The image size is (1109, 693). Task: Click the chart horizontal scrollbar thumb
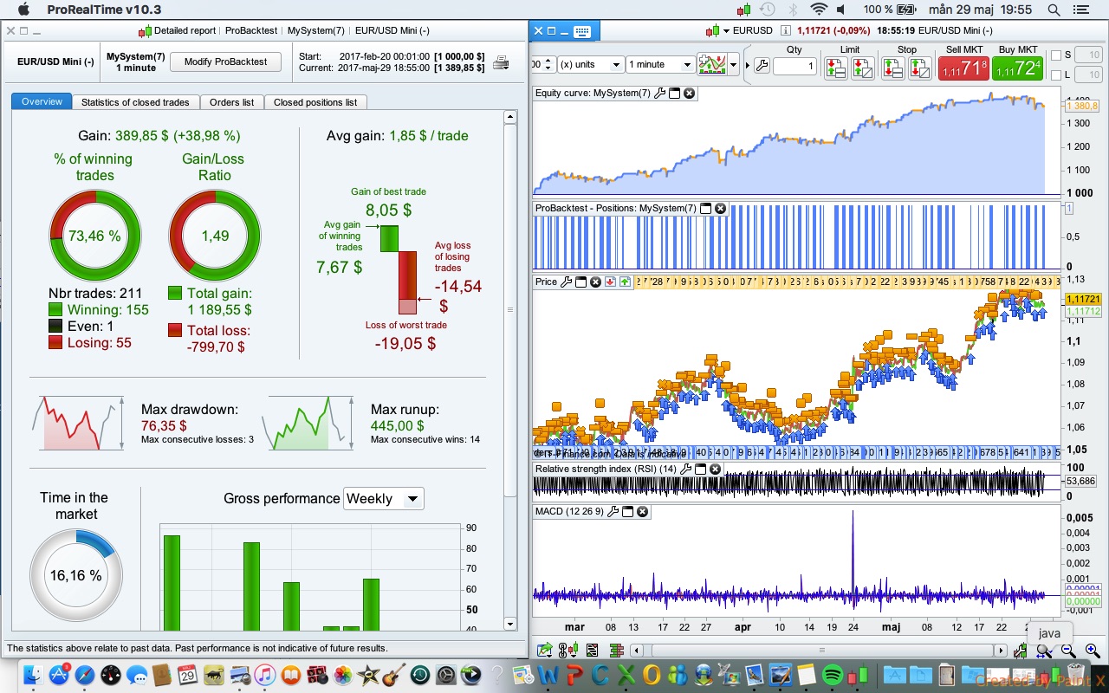pyautogui.click(x=822, y=651)
